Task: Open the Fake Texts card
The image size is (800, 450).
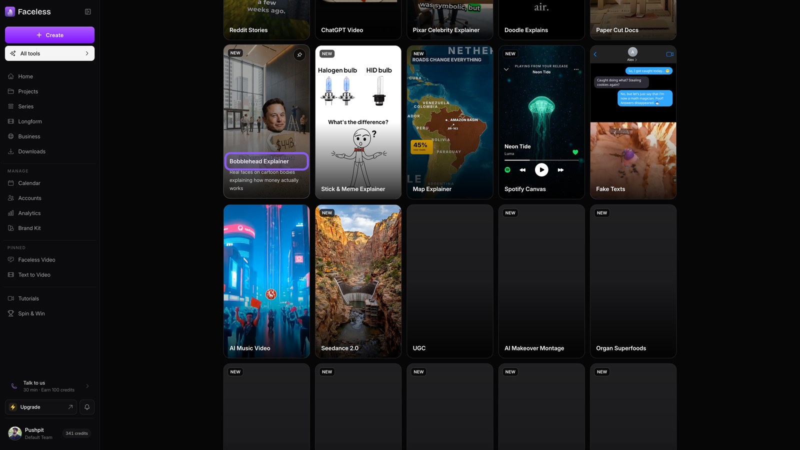Action: [633, 122]
